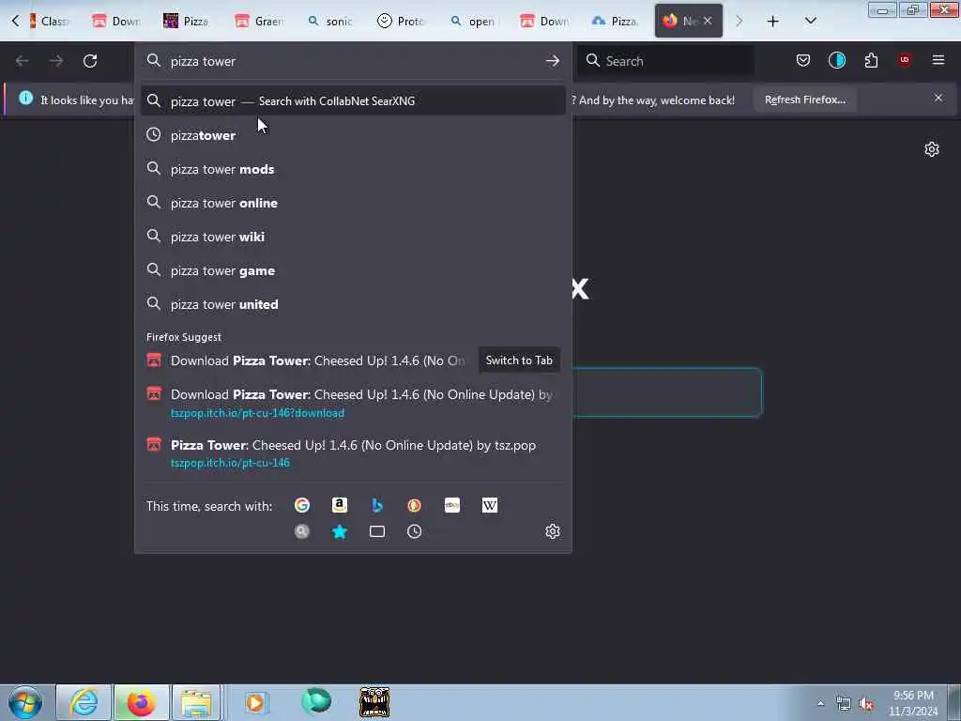Select the pizza tower SearXNG search suggestion
The width and height of the screenshot is (961, 721).
coord(353,101)
